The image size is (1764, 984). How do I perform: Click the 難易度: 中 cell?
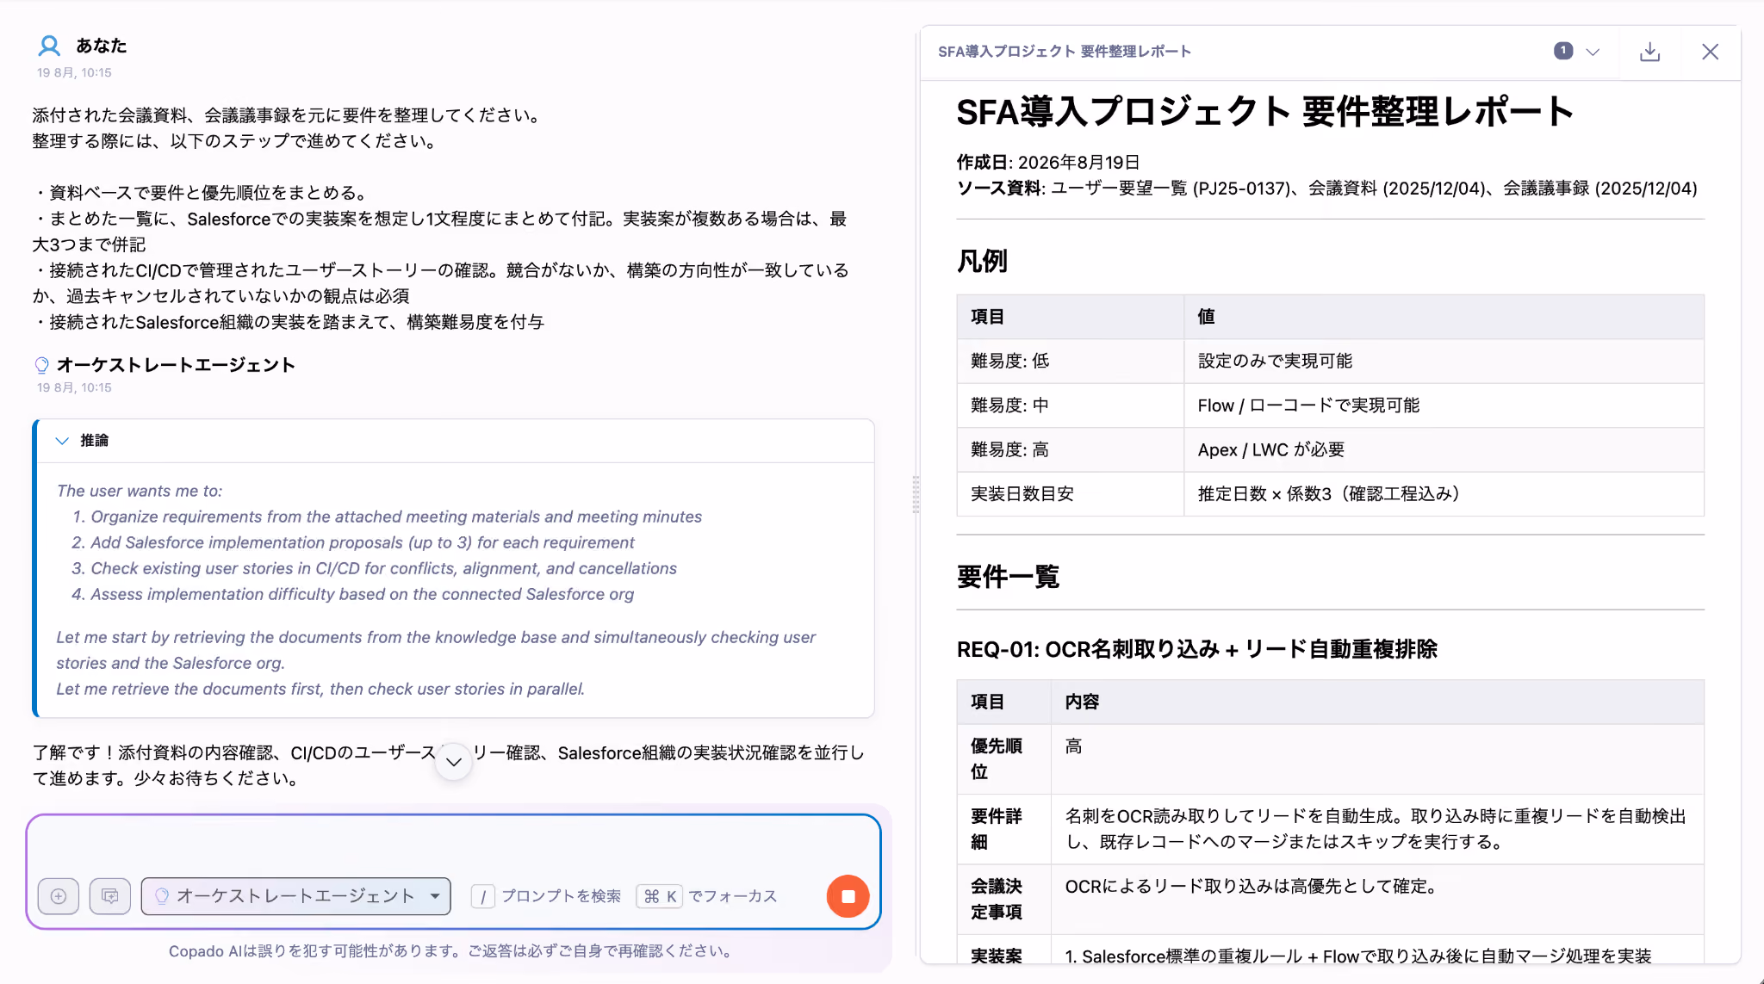point(1071,405)
